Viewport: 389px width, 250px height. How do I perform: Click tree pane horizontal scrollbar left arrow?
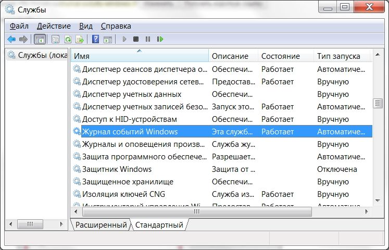pos(10,224)
